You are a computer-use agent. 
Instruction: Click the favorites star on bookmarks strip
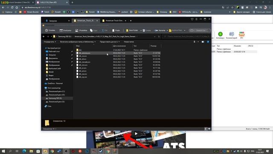[x=44, y=25]
